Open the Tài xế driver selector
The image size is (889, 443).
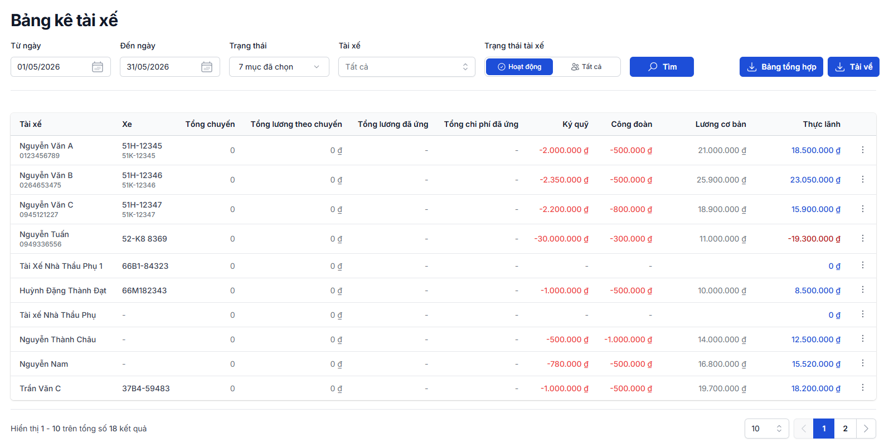[407, 67]
